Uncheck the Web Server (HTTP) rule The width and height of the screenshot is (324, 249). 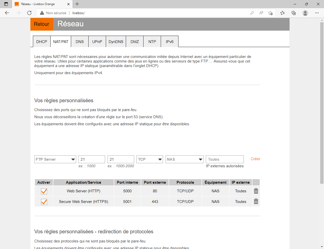[x=44, y=191]
